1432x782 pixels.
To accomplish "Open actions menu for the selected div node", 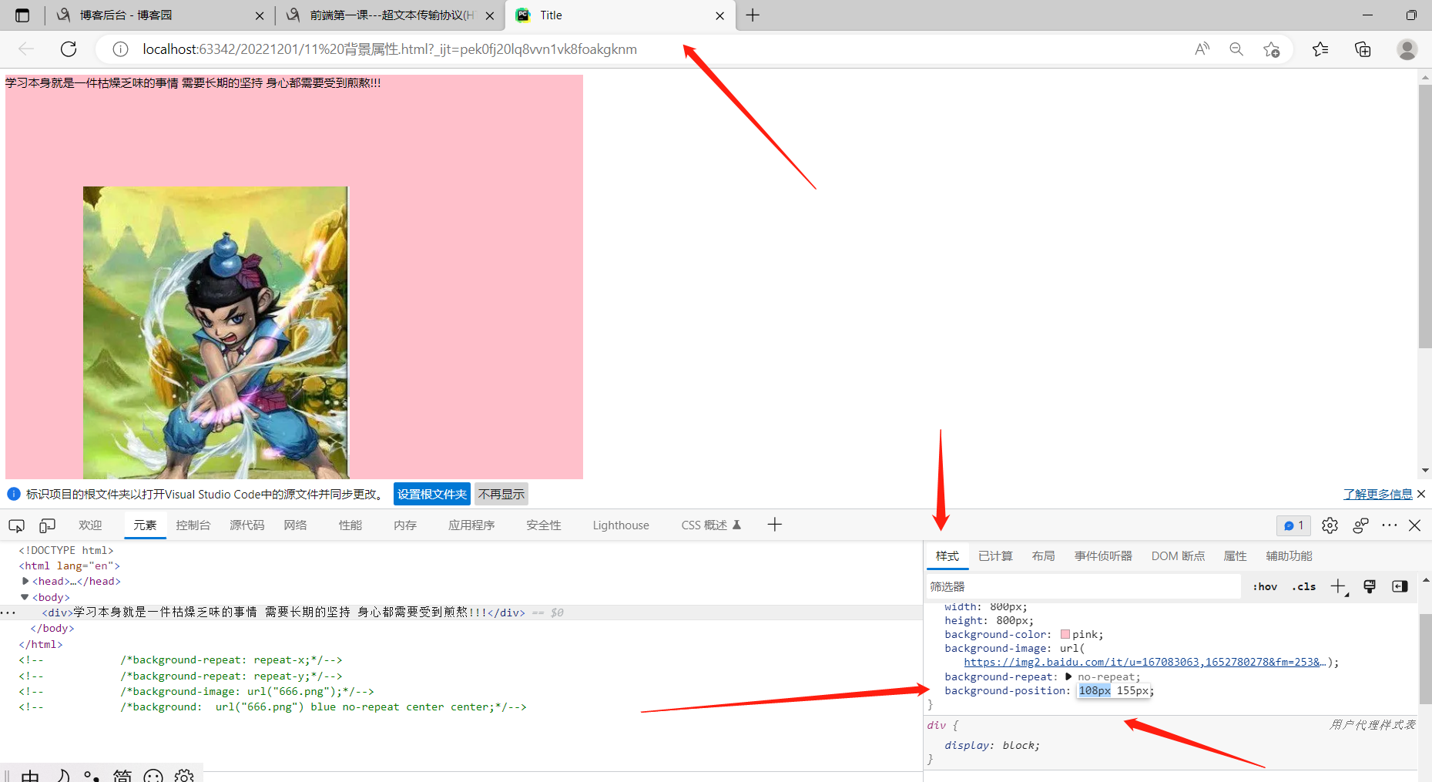I will [8, 613].
